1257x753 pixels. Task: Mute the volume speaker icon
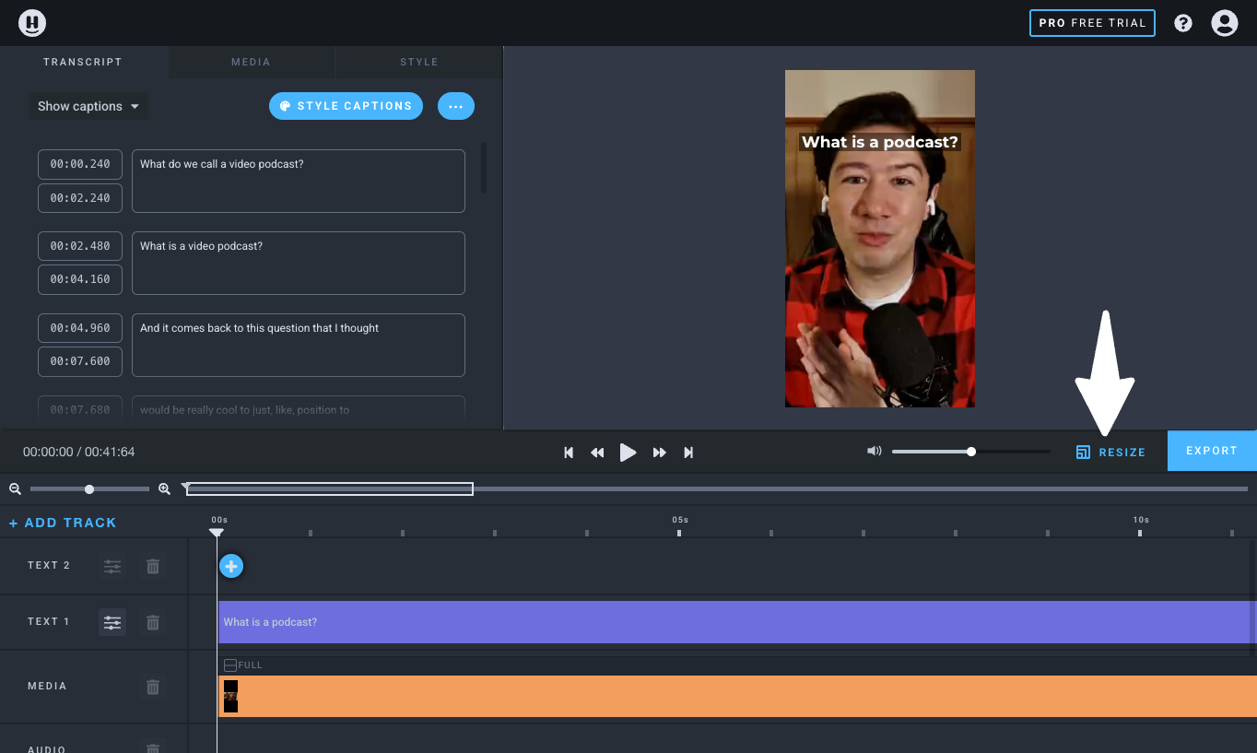click(874, 452)
